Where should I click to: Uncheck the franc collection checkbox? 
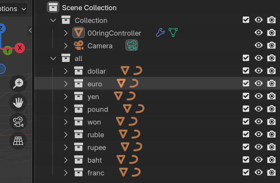pyautogui.click(x=246, y=172)
